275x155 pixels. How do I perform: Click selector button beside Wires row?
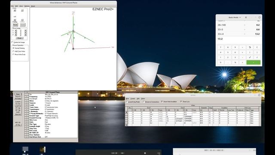pyautogui.click(x=27, y=101)
